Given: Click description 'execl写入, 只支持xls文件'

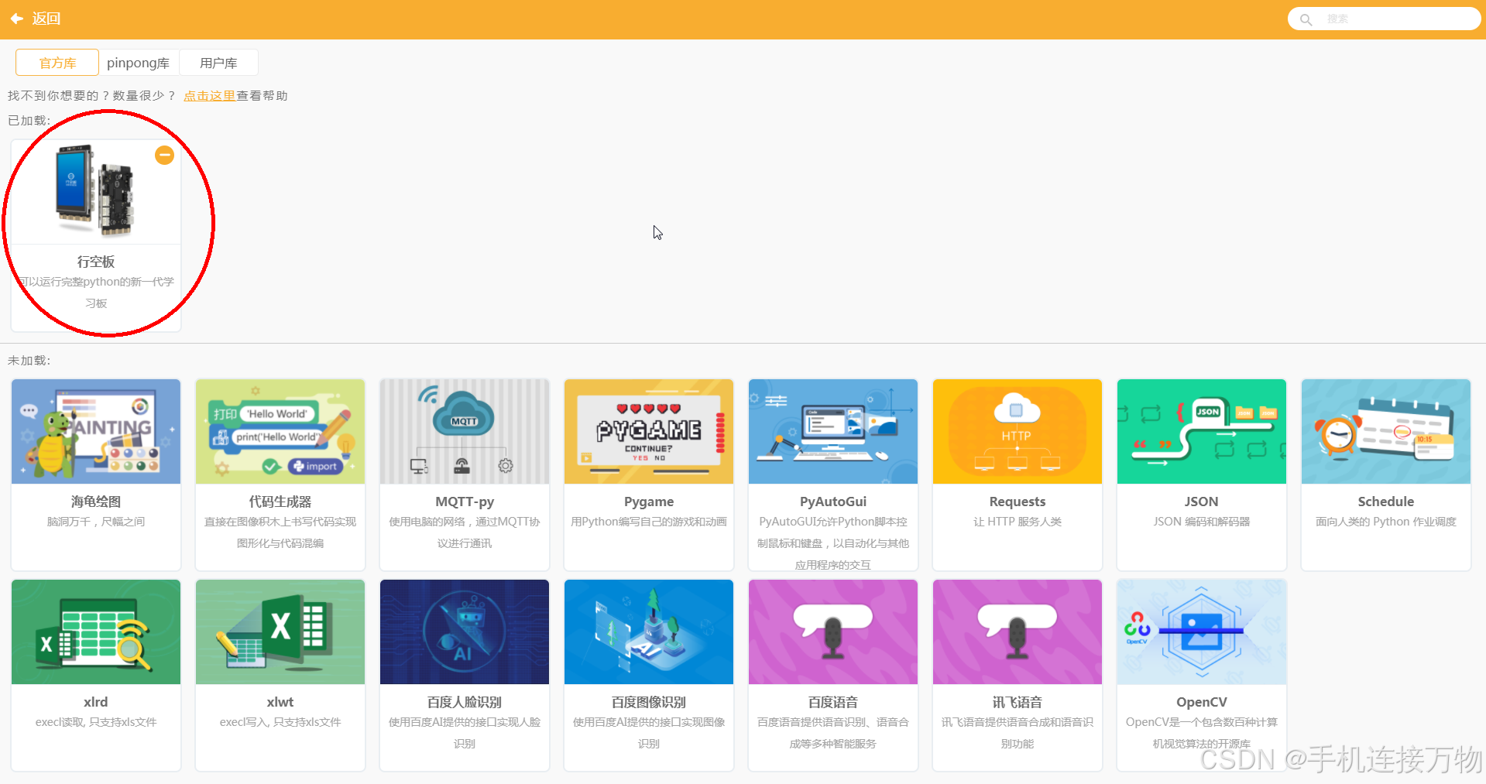Looking at the screenshot, I should [280, 722].
